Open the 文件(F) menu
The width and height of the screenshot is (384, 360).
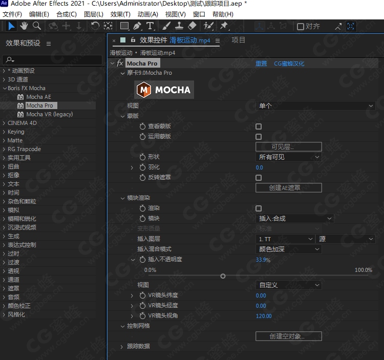tap(12, 14)
